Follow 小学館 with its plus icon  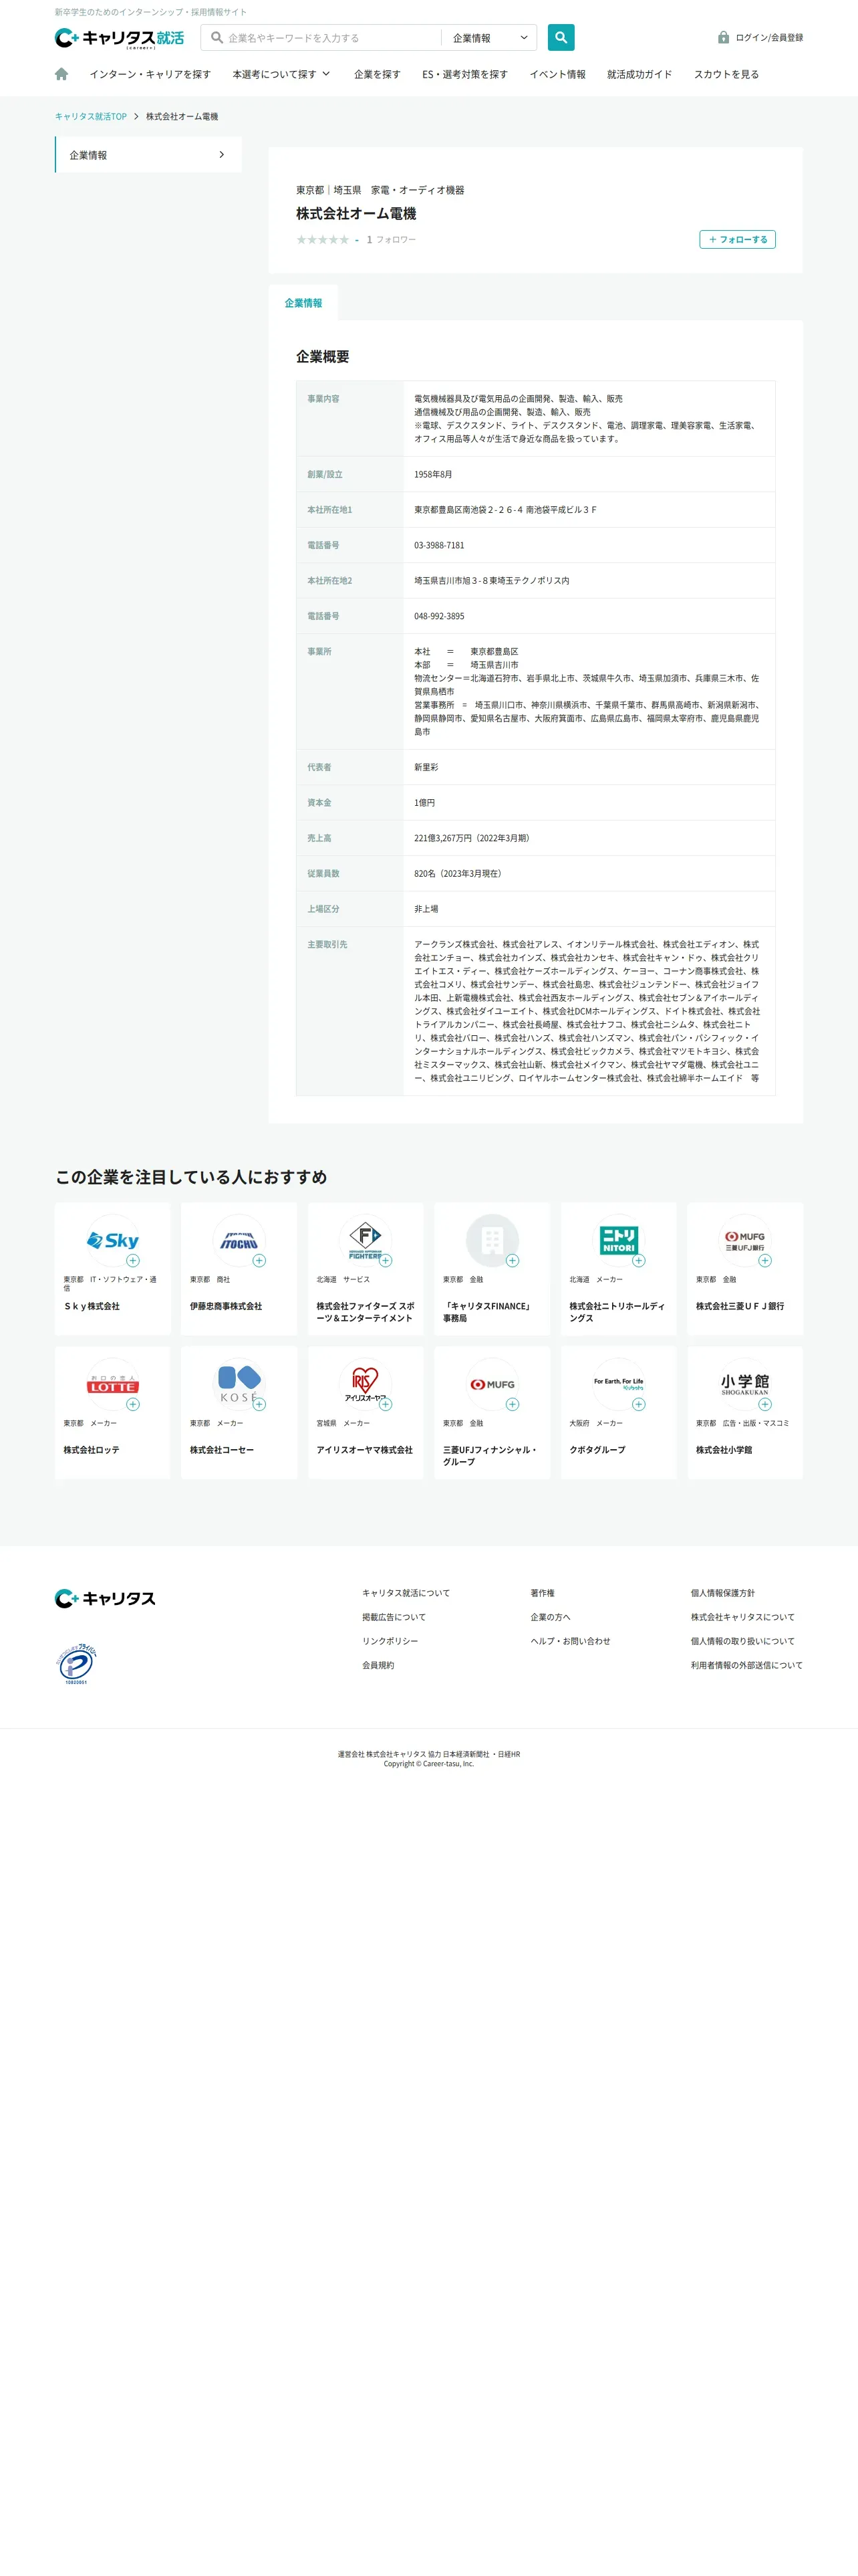(x=765, y=1405)
